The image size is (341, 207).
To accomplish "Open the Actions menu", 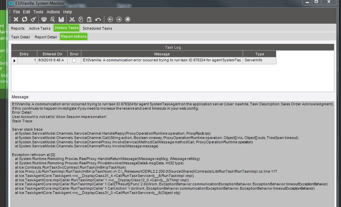I will point(53,12).
